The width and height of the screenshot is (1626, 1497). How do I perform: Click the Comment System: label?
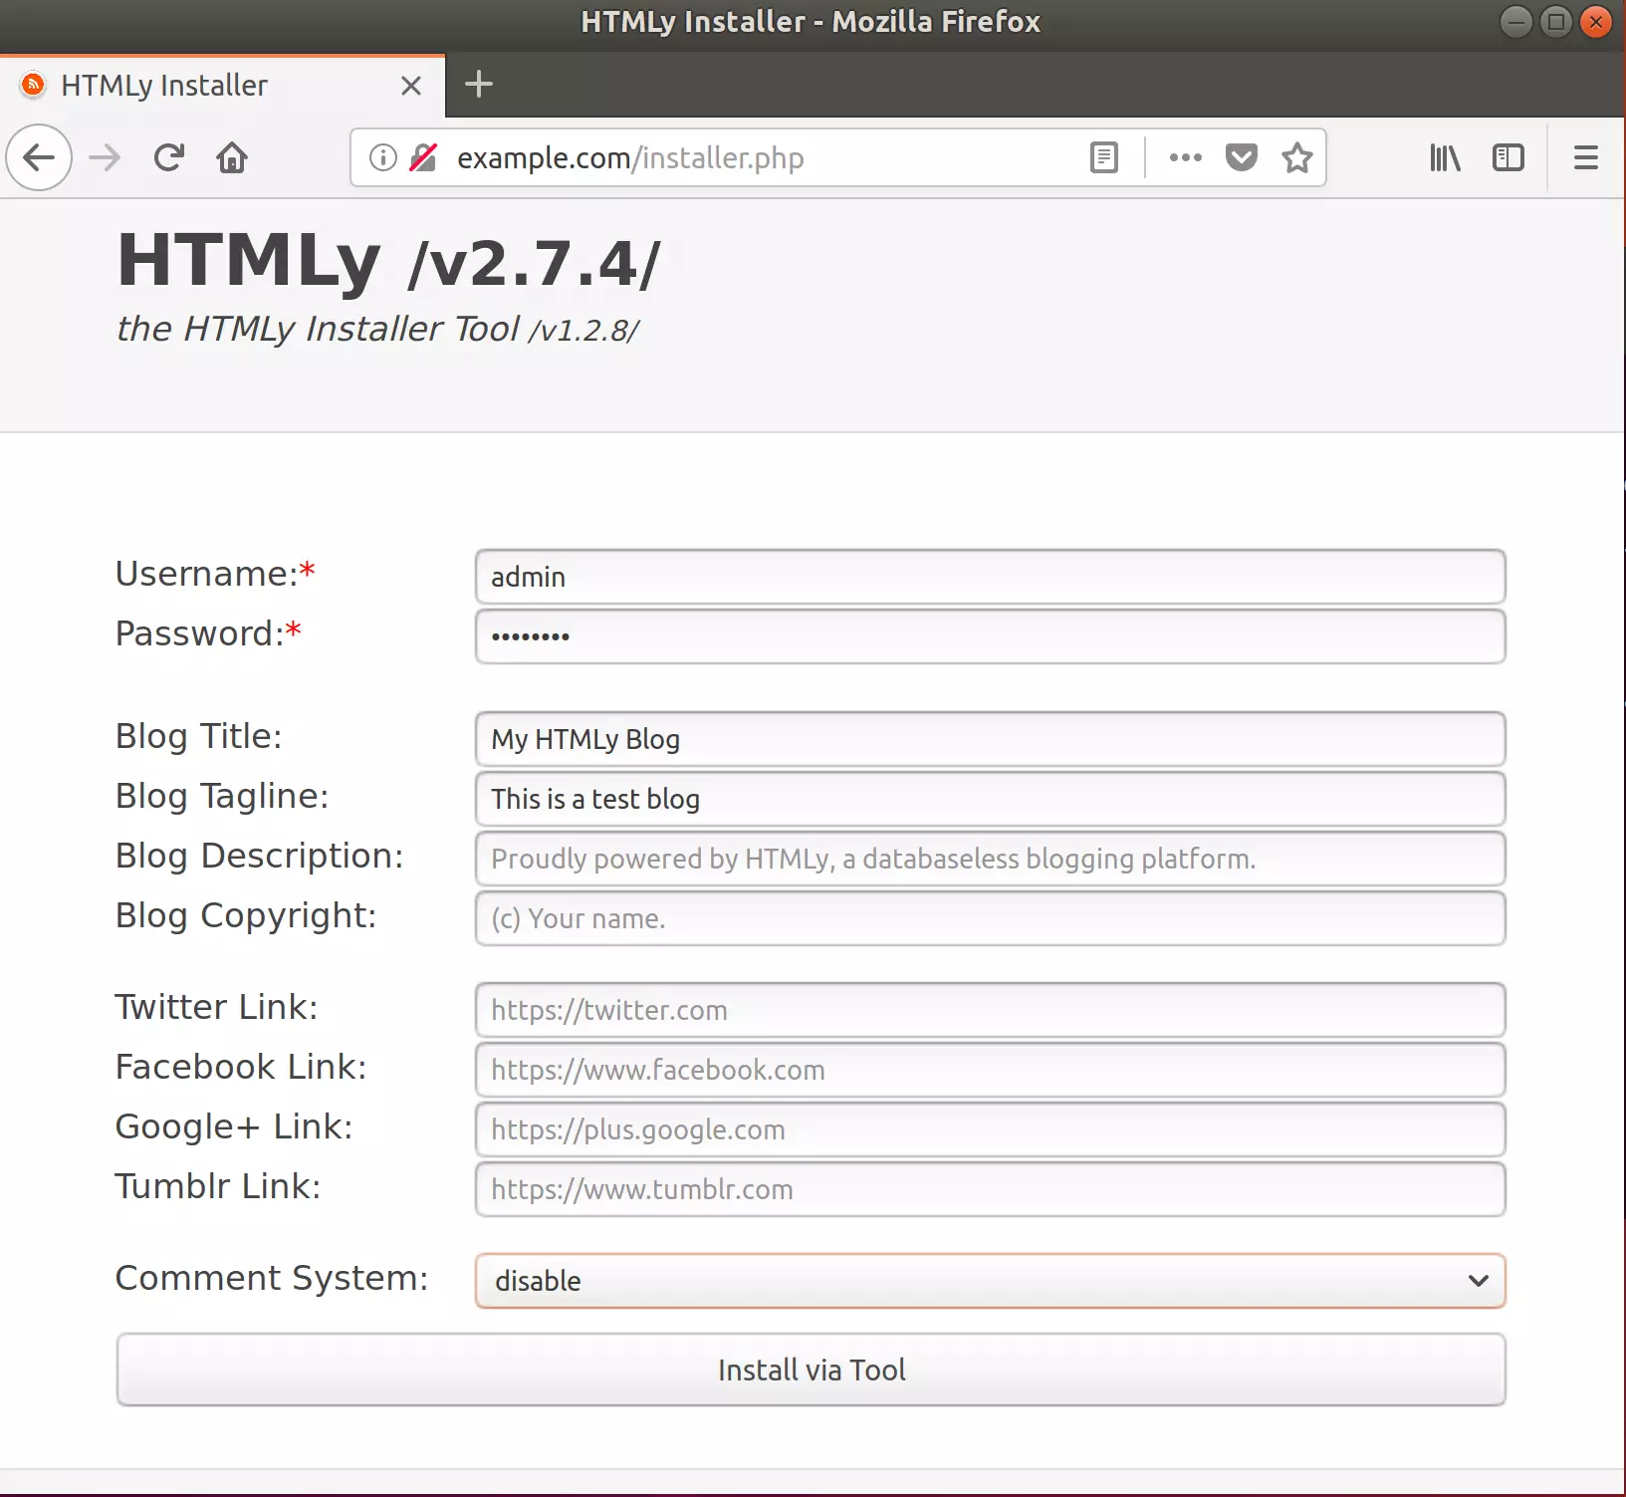coord(272,1278)
